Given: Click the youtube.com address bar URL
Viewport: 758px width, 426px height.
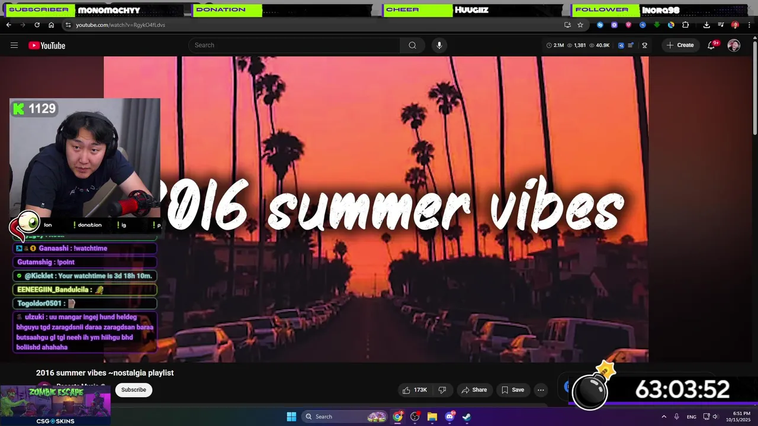Looking at the screenshot, I should 121,25.
